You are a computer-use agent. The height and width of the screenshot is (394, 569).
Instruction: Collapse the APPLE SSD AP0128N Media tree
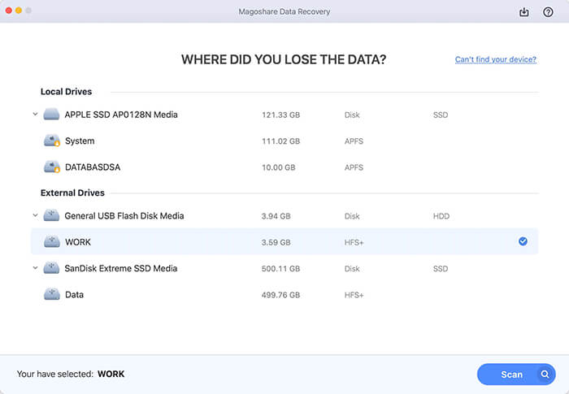pyautogui.click(x=35, y=115)
